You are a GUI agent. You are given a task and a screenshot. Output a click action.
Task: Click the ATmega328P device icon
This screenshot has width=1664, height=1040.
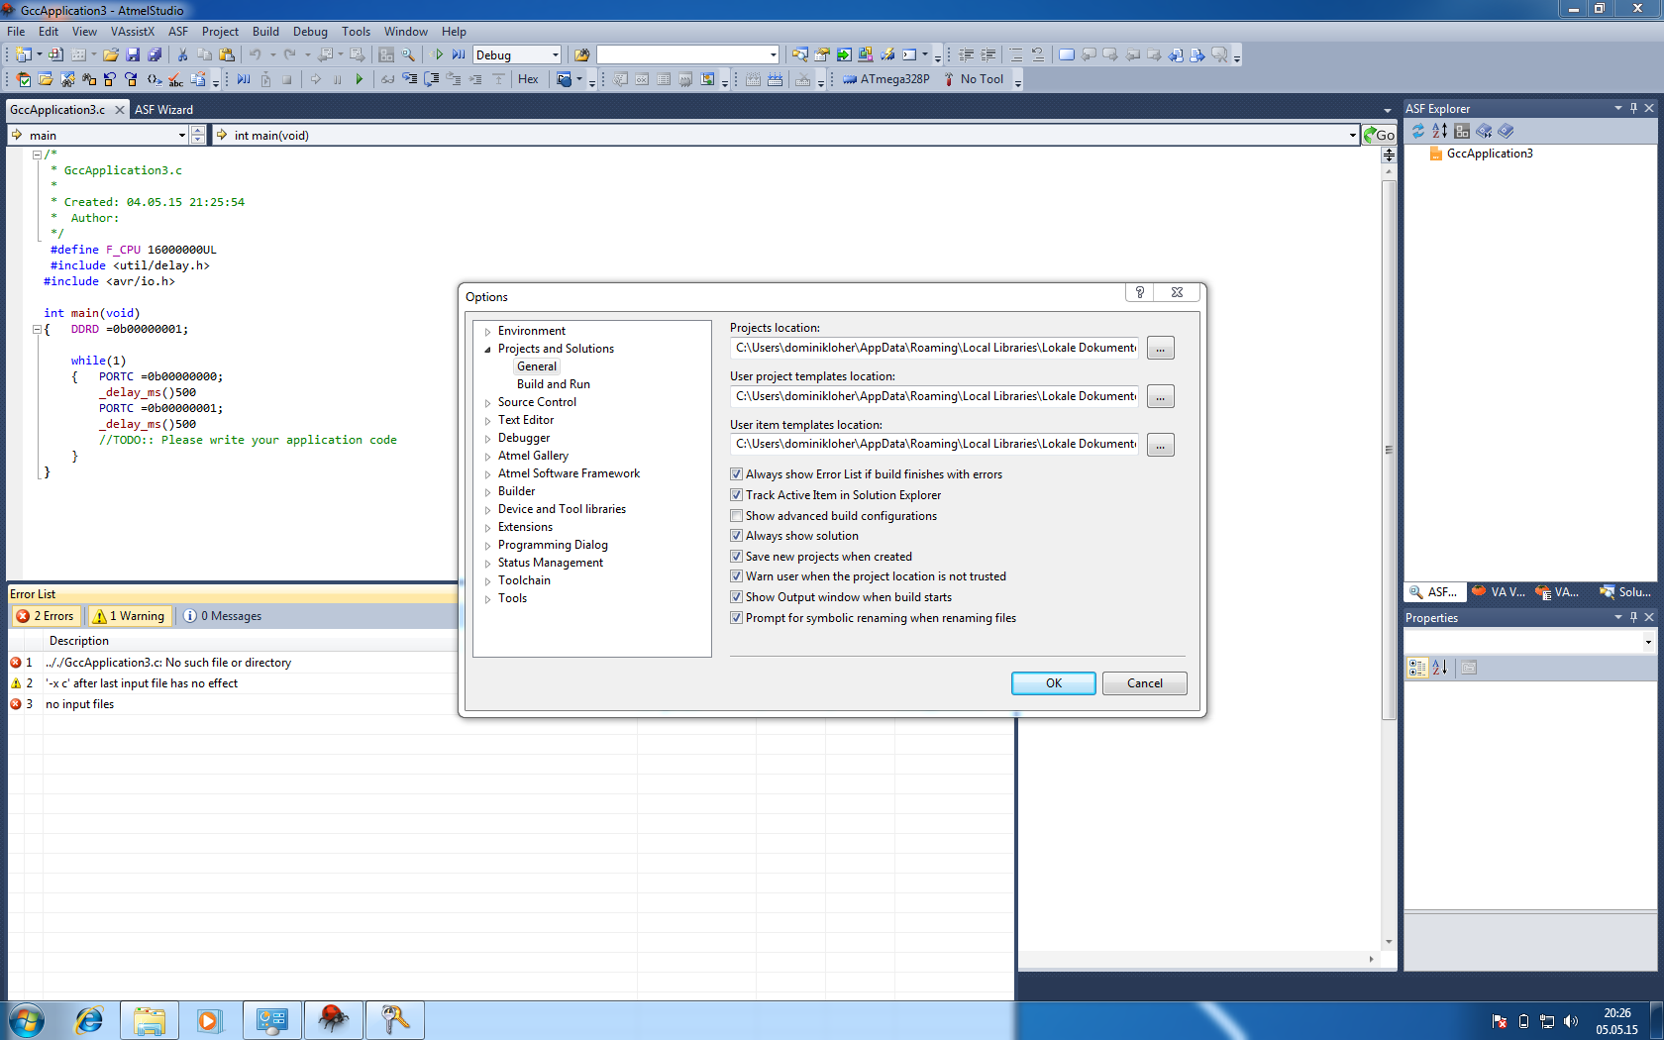pos(850,79)
